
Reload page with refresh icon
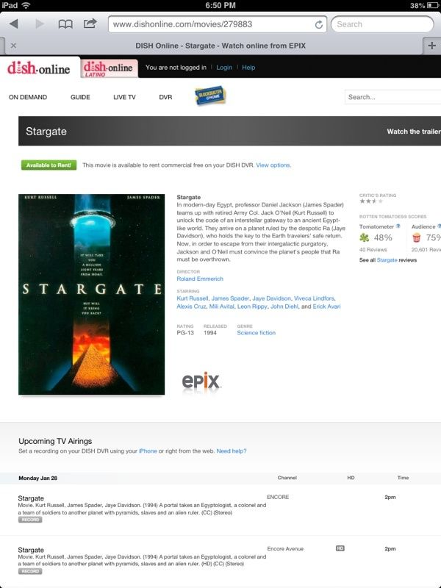click(x=319, y=24)
